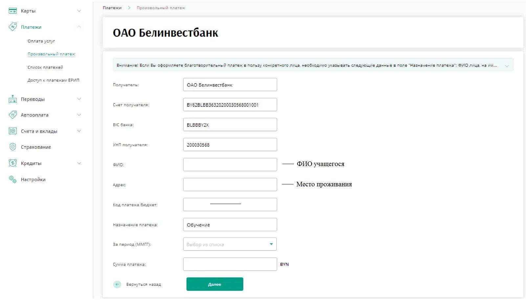Click the empty Адрес input field
This screenshot has height=300, width=526.
pos(230,185)
